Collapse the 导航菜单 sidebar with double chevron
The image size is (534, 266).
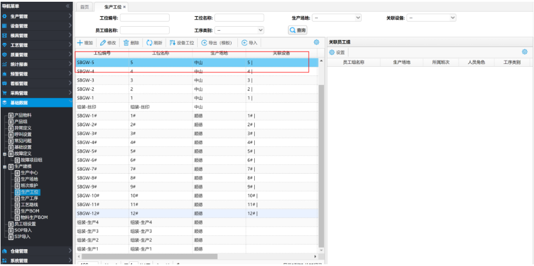point(67,6)
